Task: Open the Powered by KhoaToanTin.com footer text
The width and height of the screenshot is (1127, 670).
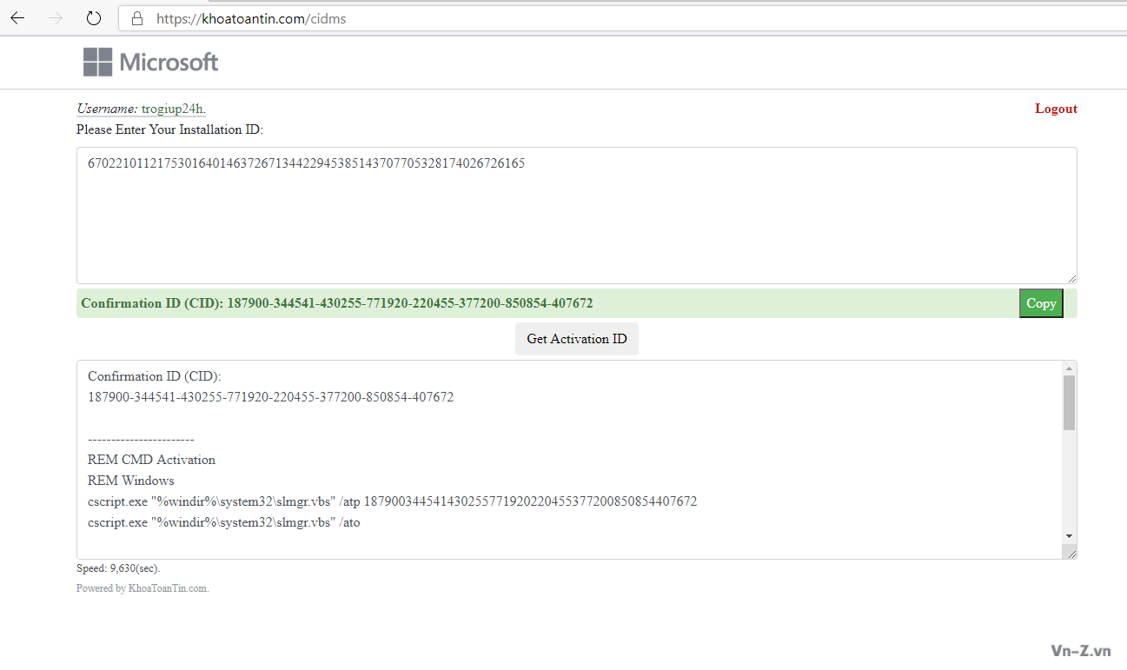Action: click(143, 588)
